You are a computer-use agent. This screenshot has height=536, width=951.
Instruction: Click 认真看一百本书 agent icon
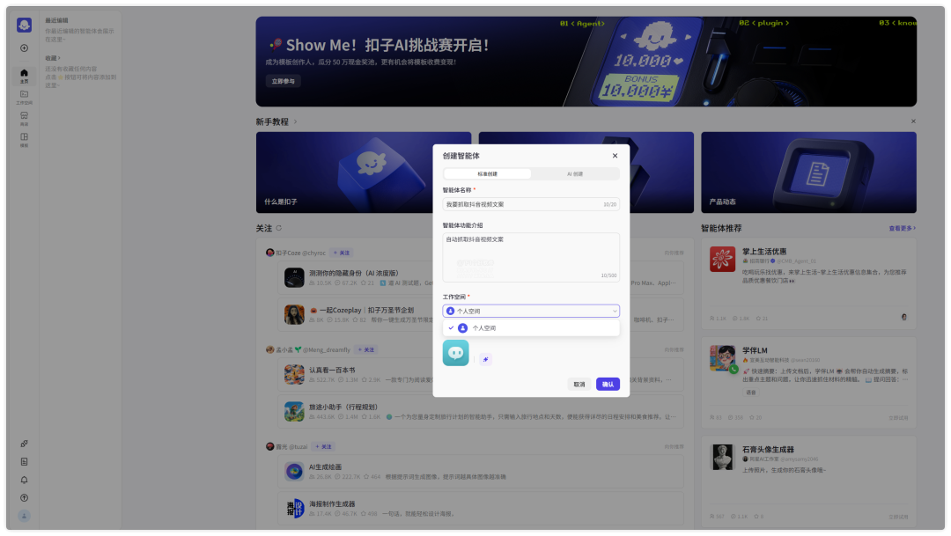294,375
